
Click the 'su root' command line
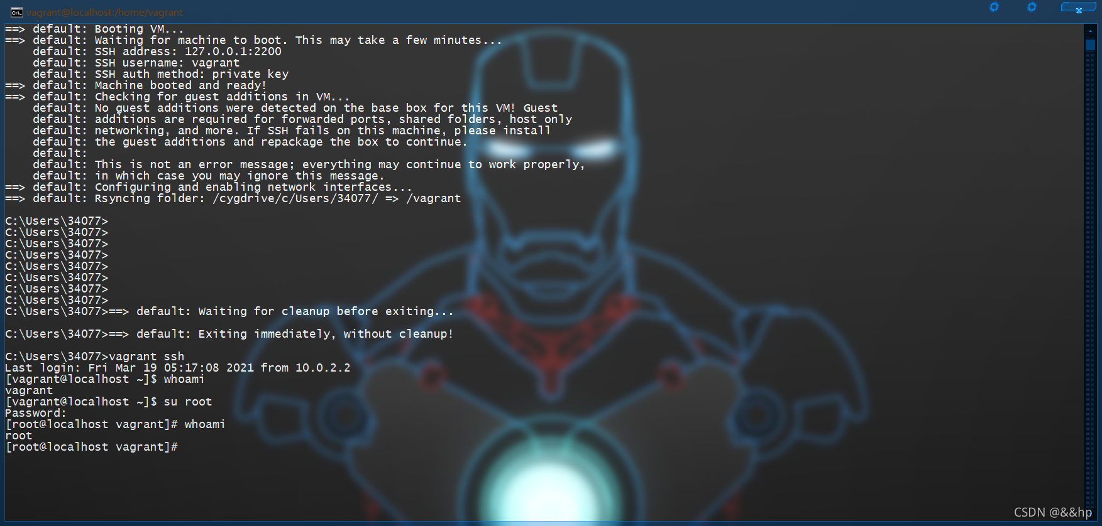tap(109, 402)
